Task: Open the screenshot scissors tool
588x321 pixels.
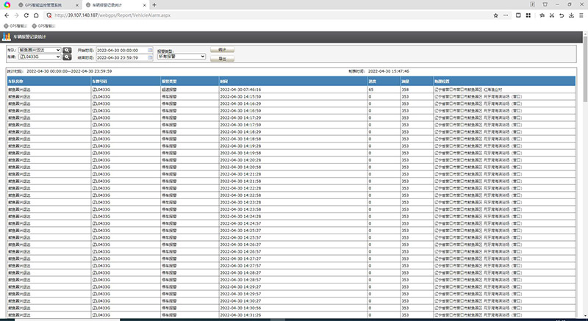Action: 551,15
